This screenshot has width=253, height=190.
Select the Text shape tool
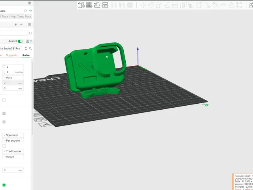(x=207, y=5)
